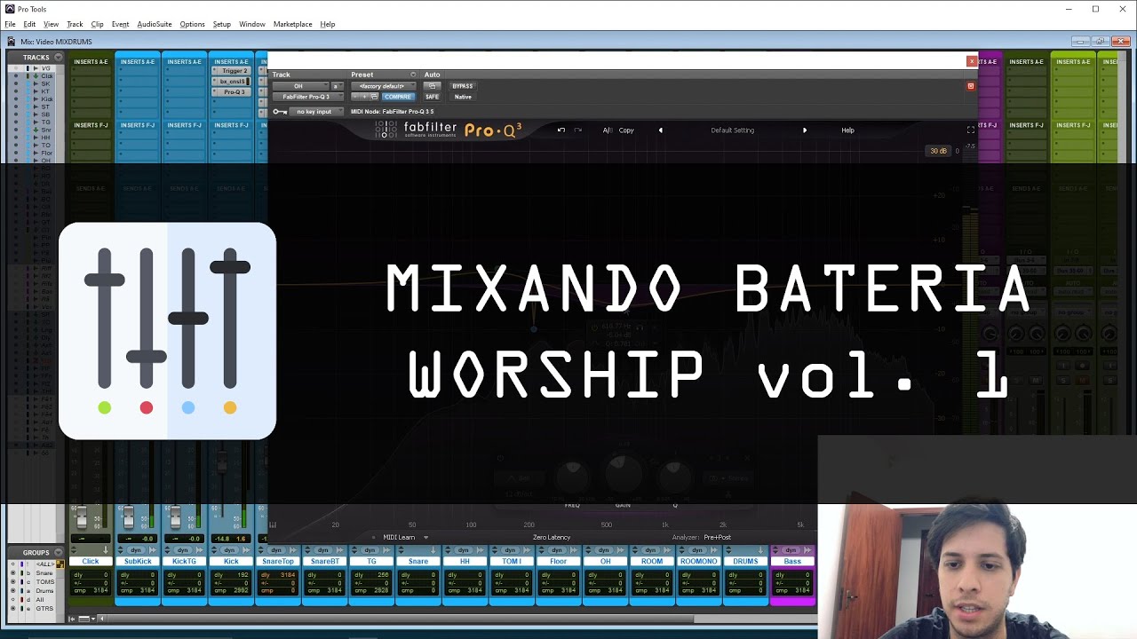Open plug-in track selector showing OH
The height and width of the screenshot is (639, 1137).
click(300, 86)
